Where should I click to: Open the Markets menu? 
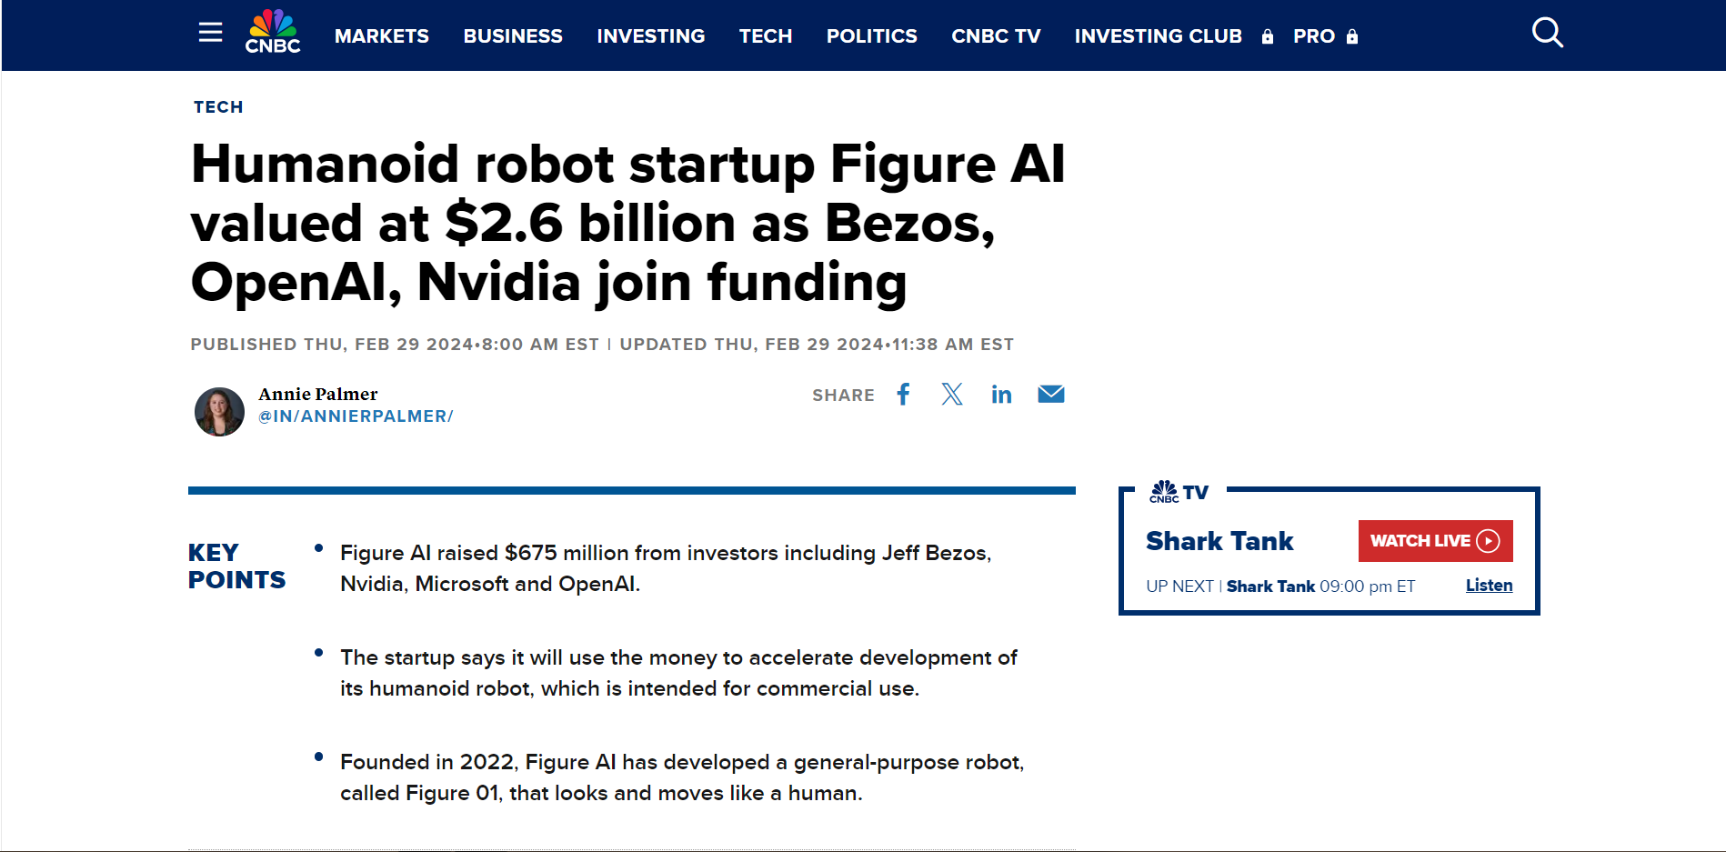pos(381,36)
